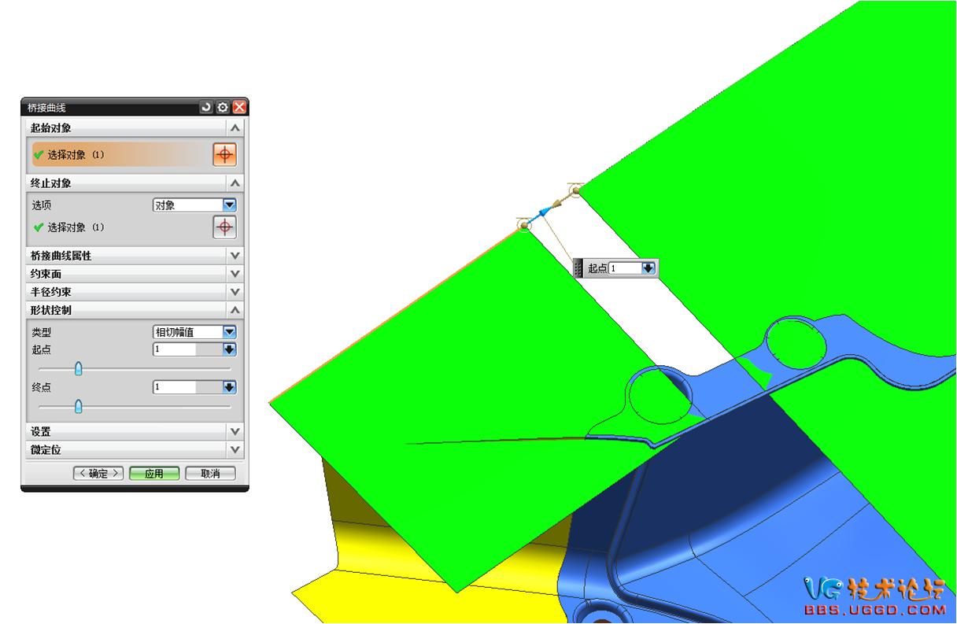This screenshot has height=624, width=957.
Task: Expand the 桥接曲线属性 section
Action: click(x=234, y=256)
